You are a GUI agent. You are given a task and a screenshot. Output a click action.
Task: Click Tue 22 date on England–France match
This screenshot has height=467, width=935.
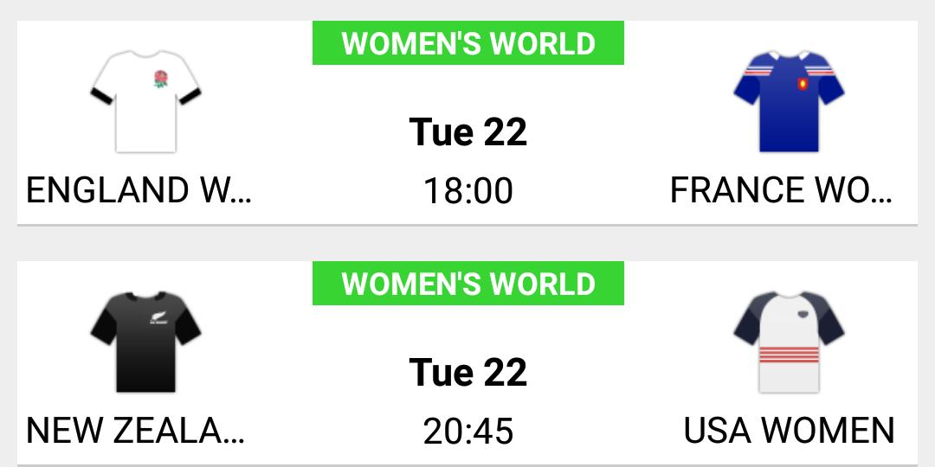(x=468, y=132)
